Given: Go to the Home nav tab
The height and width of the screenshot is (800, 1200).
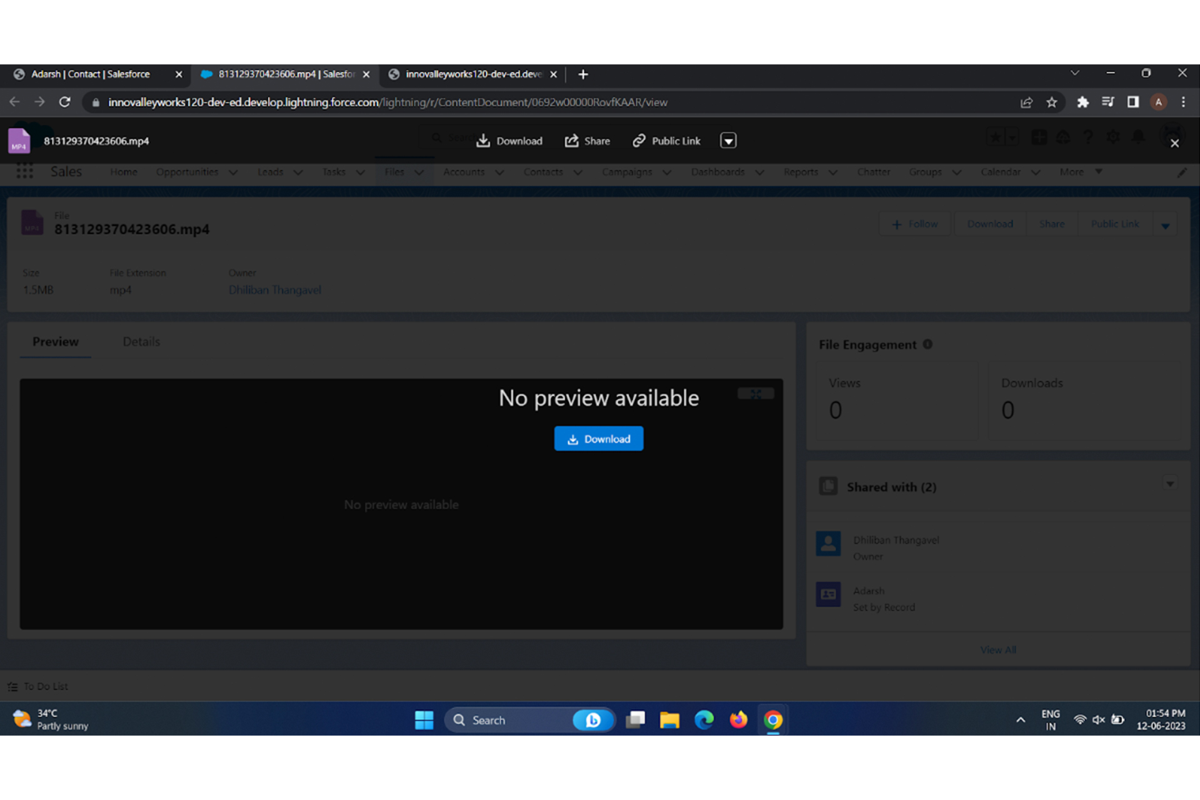Looking at the screenshot, I should click(124, 172).
